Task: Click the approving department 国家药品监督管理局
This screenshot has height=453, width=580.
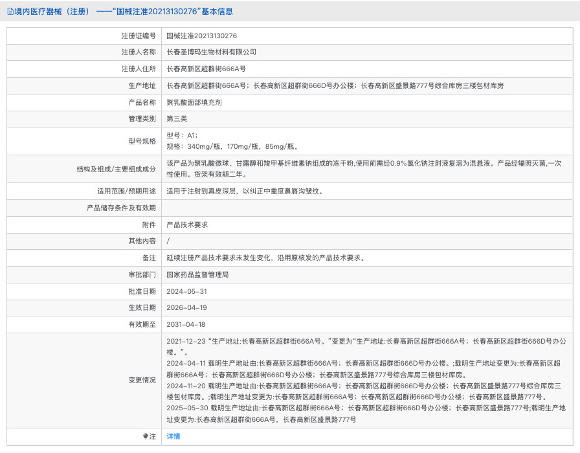Action: pos(197,275)
